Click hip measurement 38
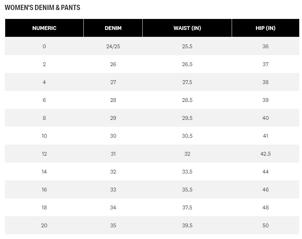Image resolution: width=302 pixels, height=239 pixels. [265, 82]
